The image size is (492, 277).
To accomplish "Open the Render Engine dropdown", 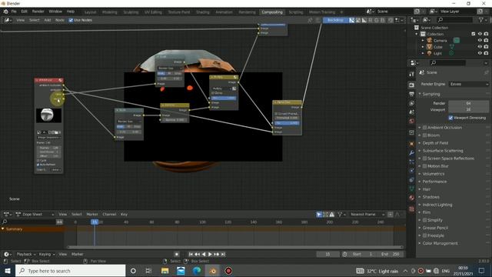I will [x=469, y=84].
